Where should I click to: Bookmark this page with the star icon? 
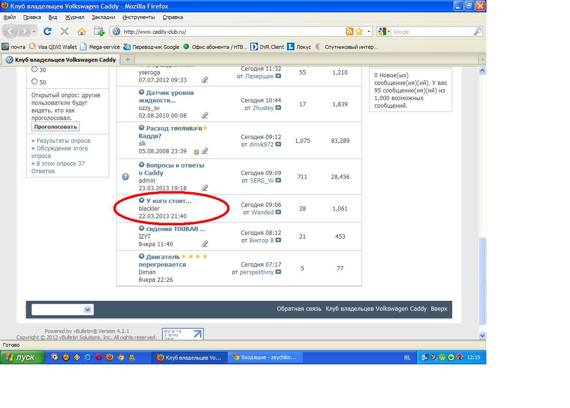pos(359,31)
